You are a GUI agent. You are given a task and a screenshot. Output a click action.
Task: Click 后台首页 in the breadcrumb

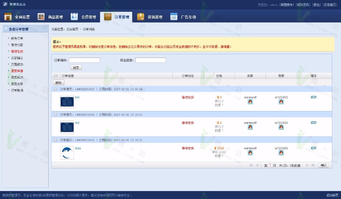(x=72, y=29)
